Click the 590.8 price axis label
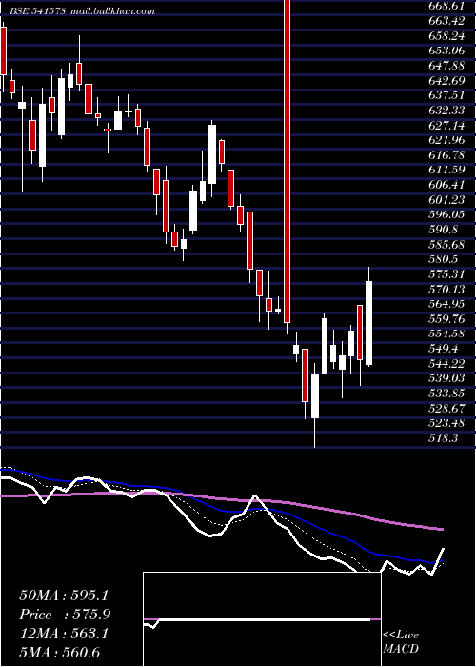 [x=444, y=230]
